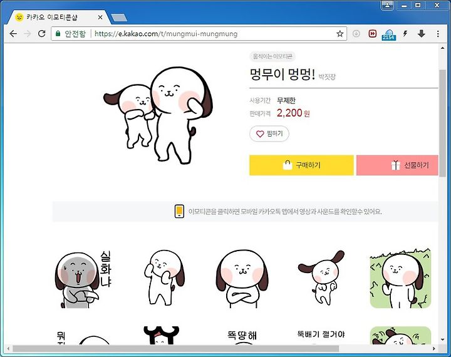
Task: Click the 멍무이 멍멍! title text
Action: click(x=283, y=75)
